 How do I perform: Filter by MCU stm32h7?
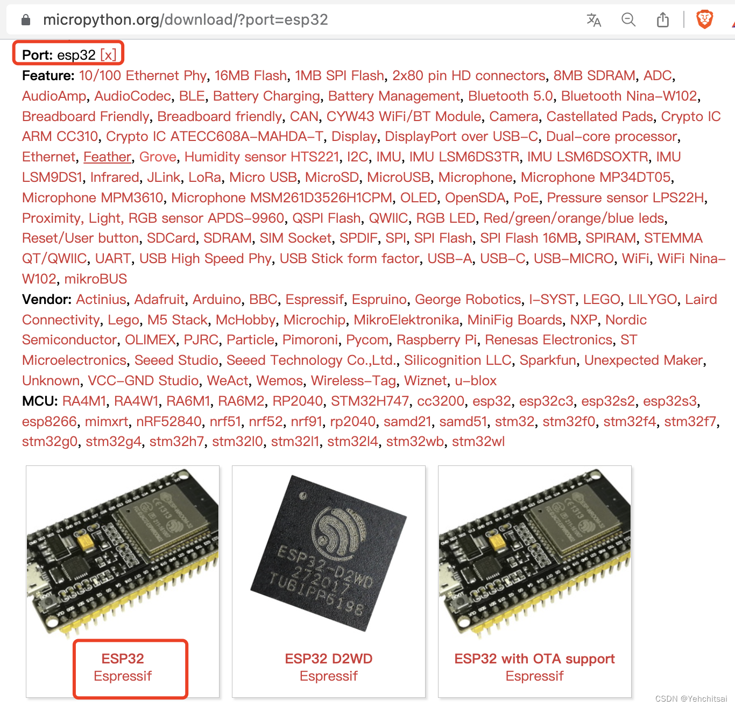[176, 442]
